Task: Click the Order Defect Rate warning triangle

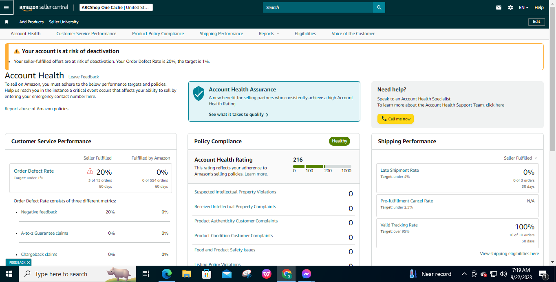Action: point(90,171)
